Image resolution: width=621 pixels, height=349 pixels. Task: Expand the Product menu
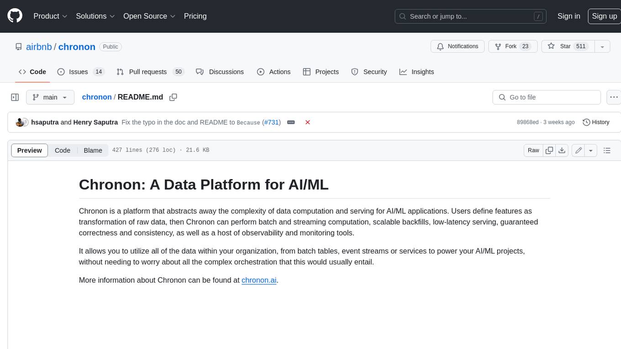[50, 16]
